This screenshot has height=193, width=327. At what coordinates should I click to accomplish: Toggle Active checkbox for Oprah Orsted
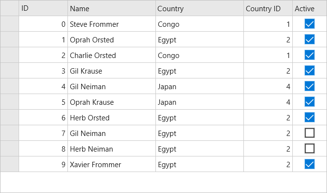(309, 39)
